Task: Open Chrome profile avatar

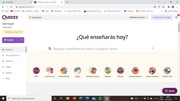Action: click(x=173, y=7)
